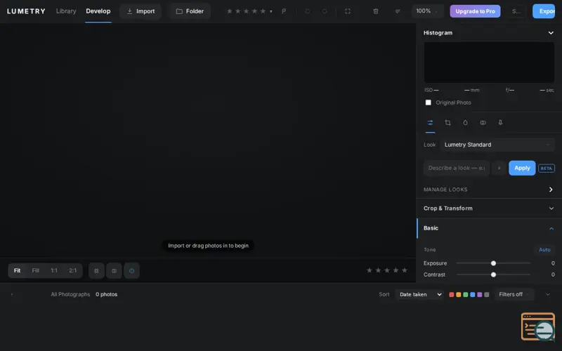562x351 pixels.
Task: Click the arrow button beside look input
Action: coord(499,168)
